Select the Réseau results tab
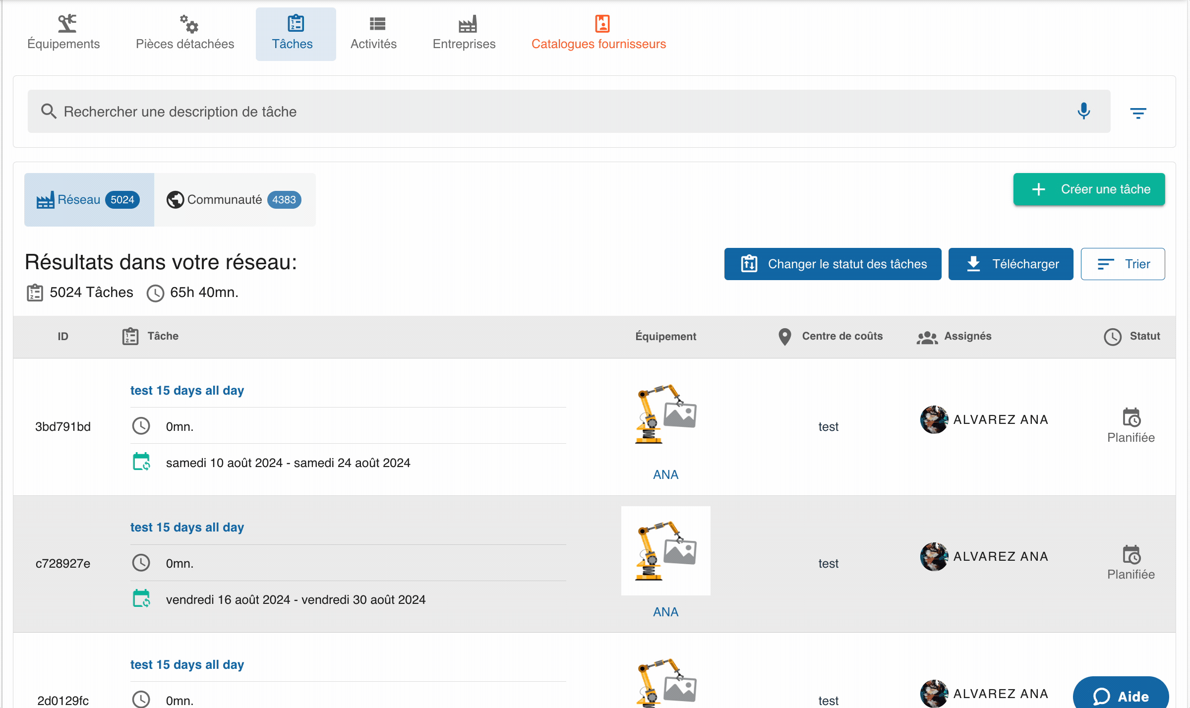 coord(89,200)
